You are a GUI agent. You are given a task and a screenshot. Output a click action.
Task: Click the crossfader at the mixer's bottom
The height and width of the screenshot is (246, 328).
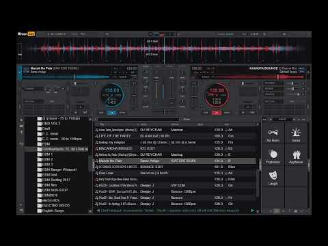pyautogui.click(x=164, y=112)
